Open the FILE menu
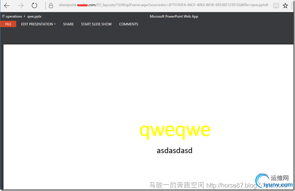 point(8,24)
